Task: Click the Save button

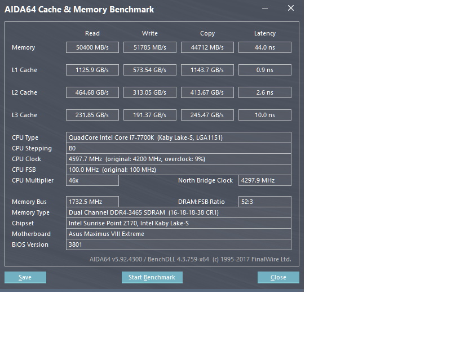Action: point(25,277)
